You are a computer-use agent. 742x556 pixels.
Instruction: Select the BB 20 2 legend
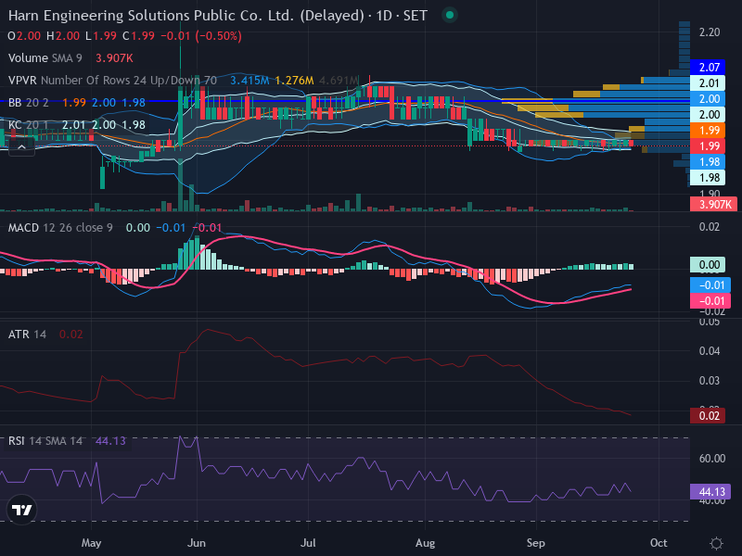click(x=29, y=103)
